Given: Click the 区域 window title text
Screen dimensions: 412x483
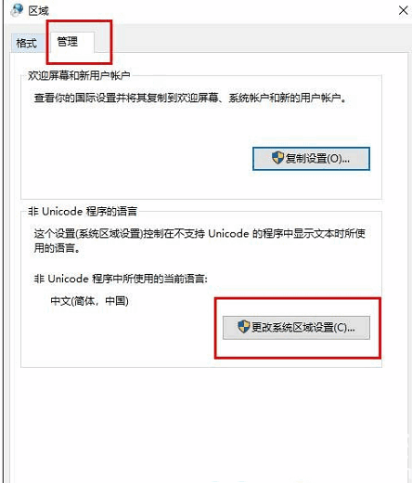Looking at the screenshot, I should [x=39, y=10].
